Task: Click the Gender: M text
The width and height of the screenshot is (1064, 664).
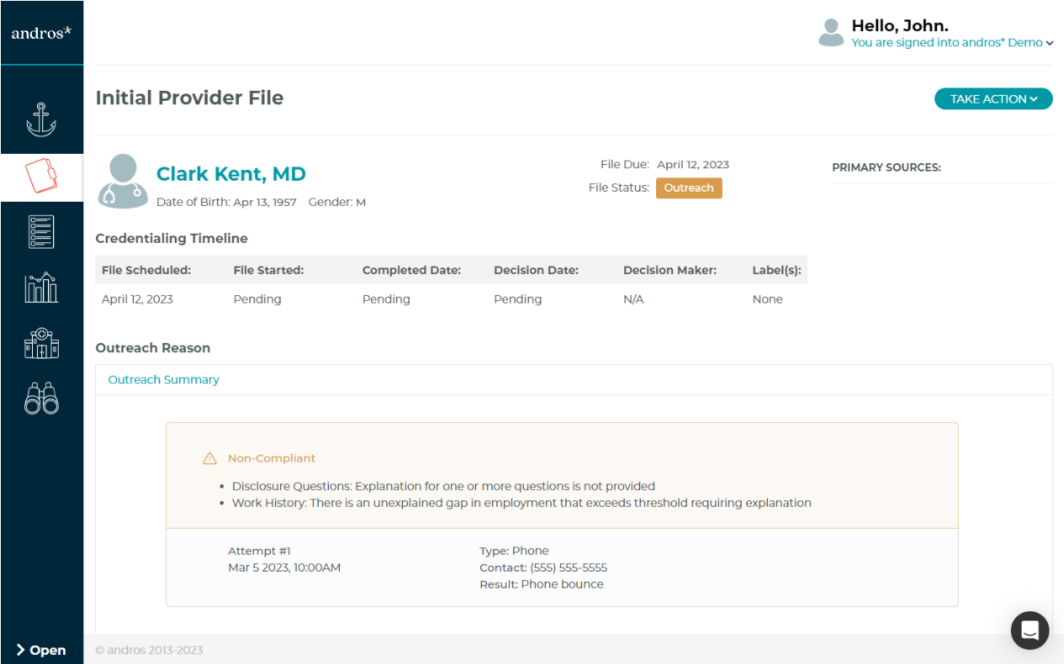Action: tap(337, 203)
